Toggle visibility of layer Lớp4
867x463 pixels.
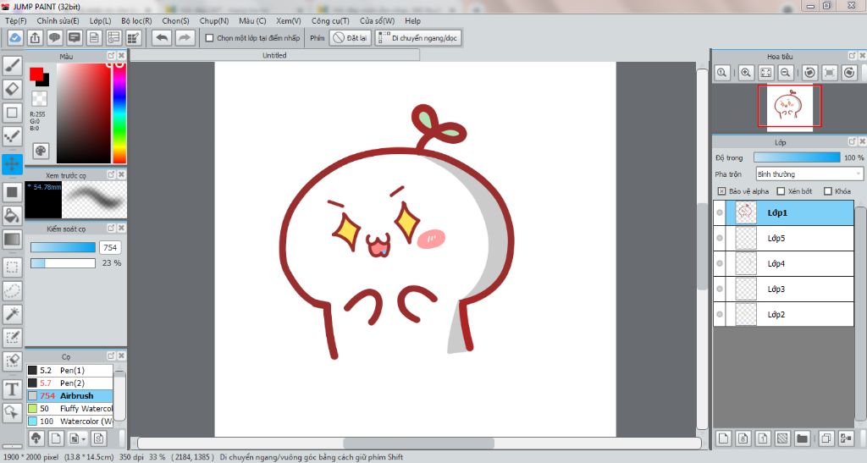(720, 263)
